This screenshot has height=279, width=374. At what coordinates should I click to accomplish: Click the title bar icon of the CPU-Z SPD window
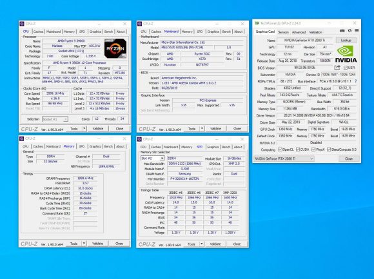tap(139, 139)
